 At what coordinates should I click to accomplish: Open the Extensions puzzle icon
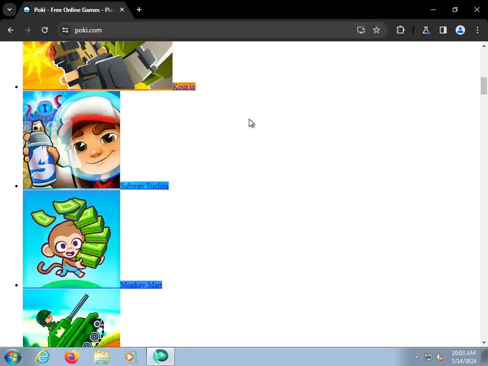pyautogui.click(x=400, y=30)
